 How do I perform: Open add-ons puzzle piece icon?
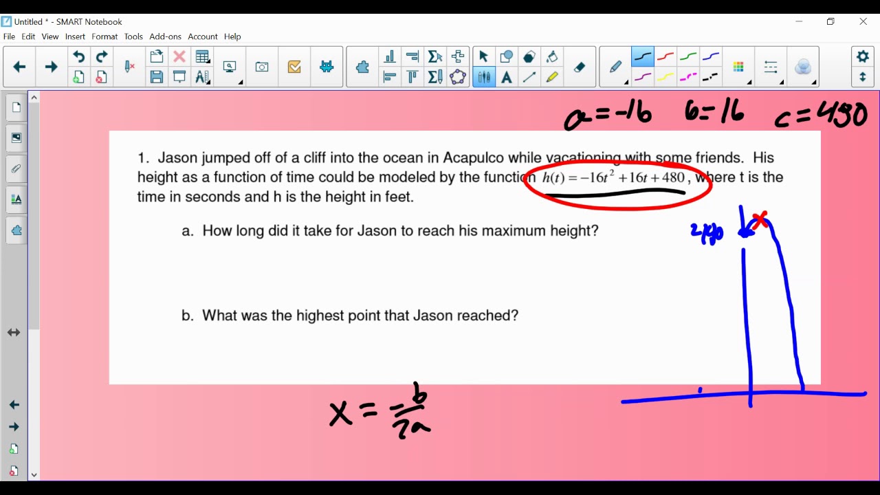click(362, 67)
